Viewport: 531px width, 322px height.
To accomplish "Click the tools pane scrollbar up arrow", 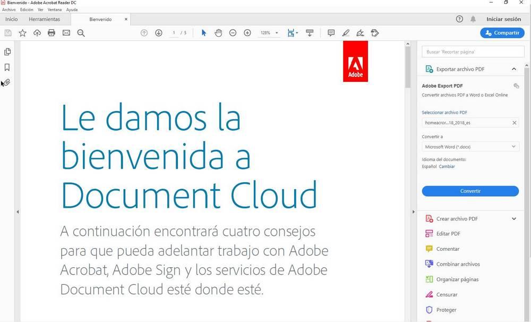I will point(527,65).
